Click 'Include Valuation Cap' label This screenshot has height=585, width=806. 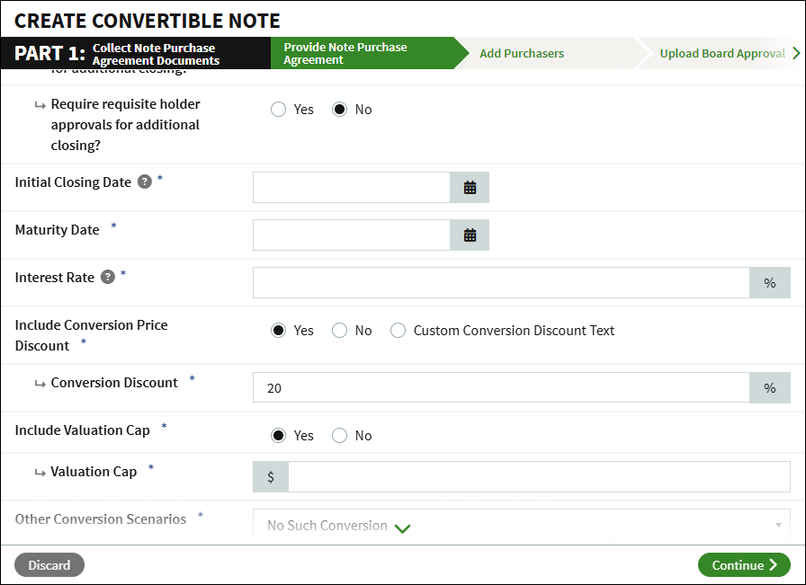[x=82, y=430]
